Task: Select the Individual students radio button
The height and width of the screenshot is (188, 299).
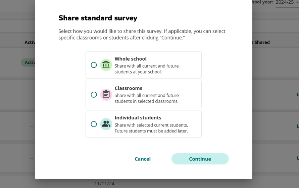Action: (x=94, y=124)
